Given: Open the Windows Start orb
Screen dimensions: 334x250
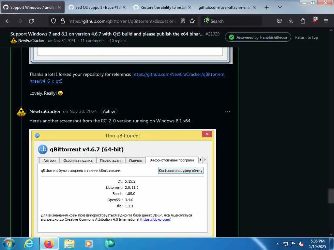Looking at the screenshot, I should pos(8,243).
